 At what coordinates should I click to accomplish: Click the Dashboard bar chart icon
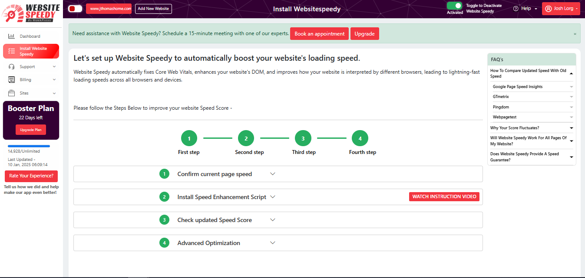[x=11, y=36]
